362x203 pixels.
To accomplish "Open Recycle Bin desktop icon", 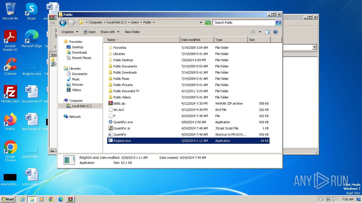I will pos(10,11).
